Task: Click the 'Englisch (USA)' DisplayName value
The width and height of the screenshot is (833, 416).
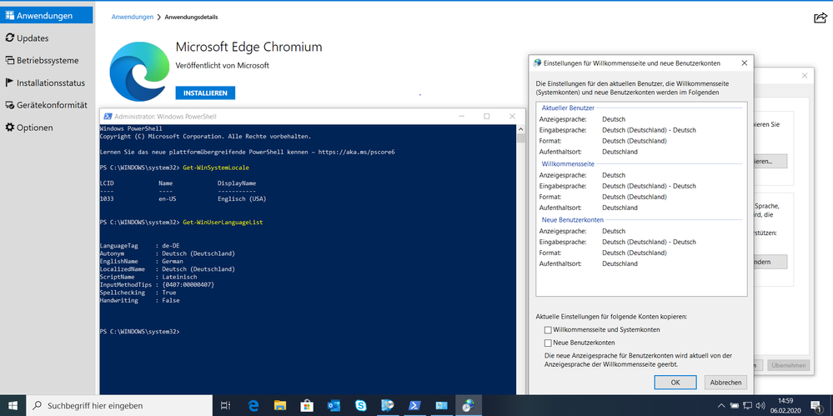Action: pyautogui.click(x=242, y=198)
